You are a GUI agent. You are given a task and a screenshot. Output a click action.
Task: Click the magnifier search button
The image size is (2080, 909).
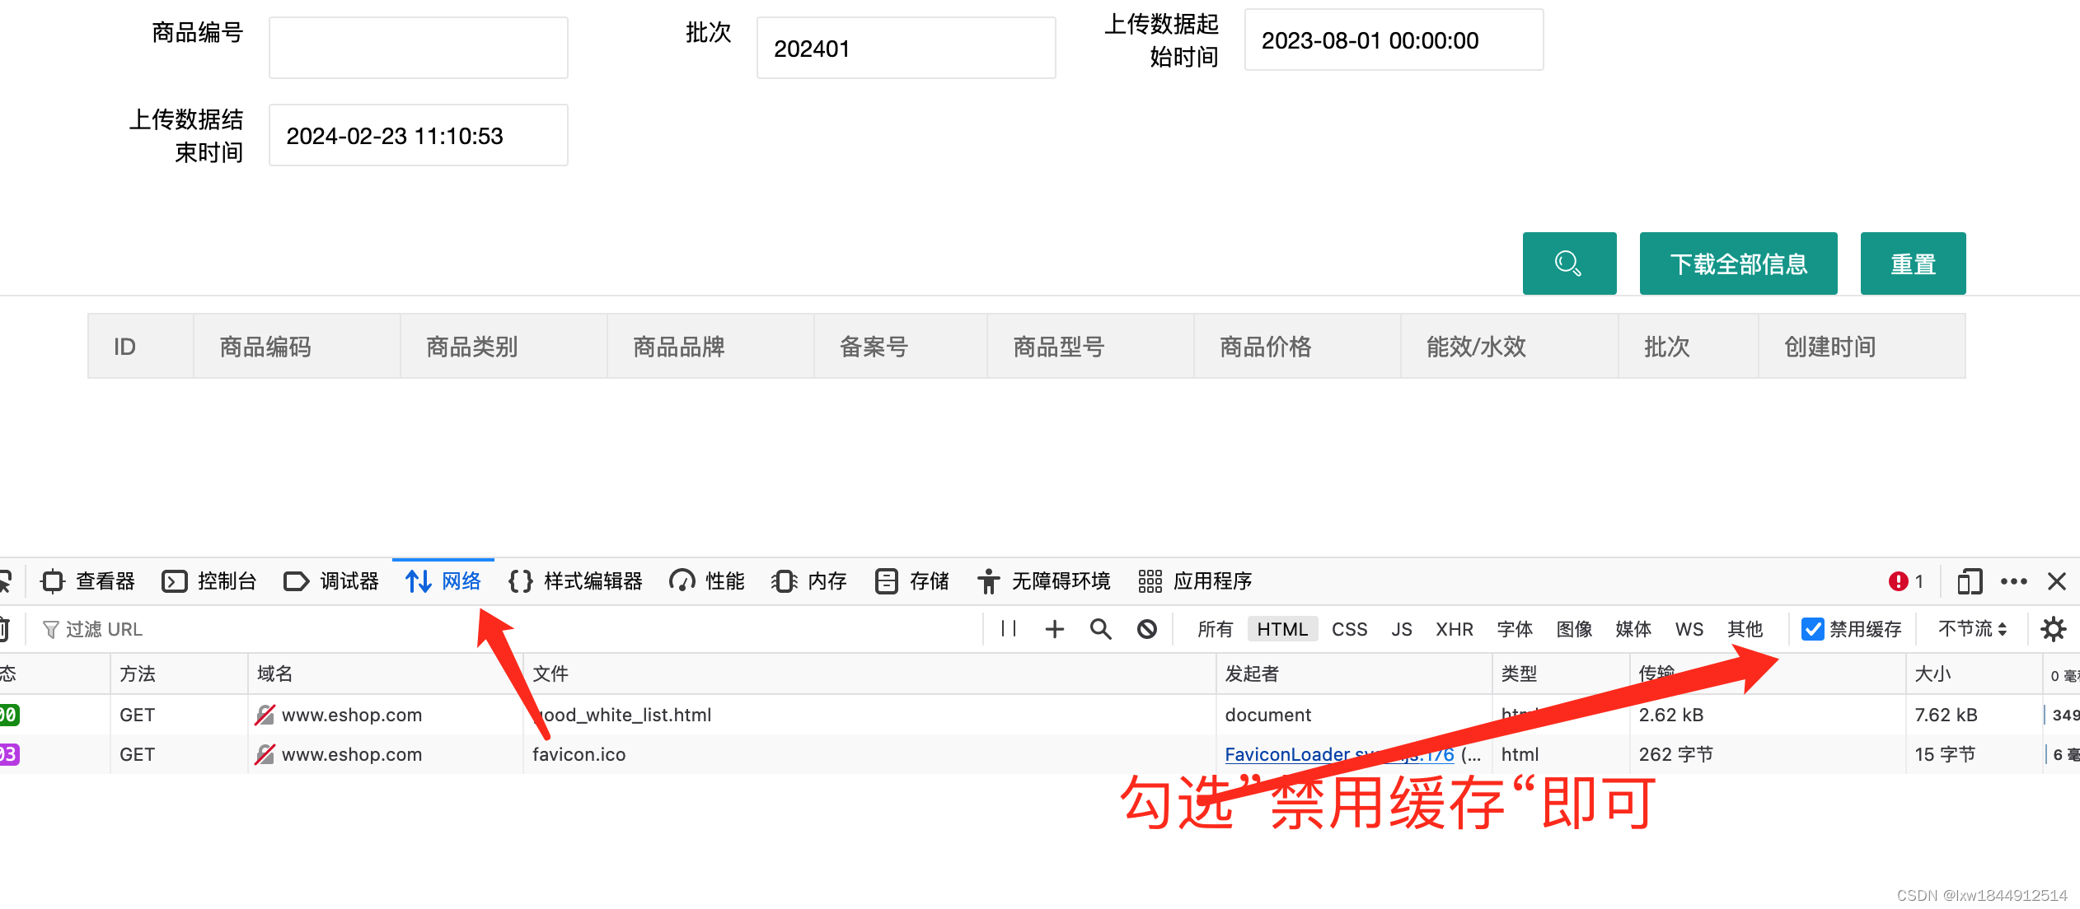[1568, 263]
